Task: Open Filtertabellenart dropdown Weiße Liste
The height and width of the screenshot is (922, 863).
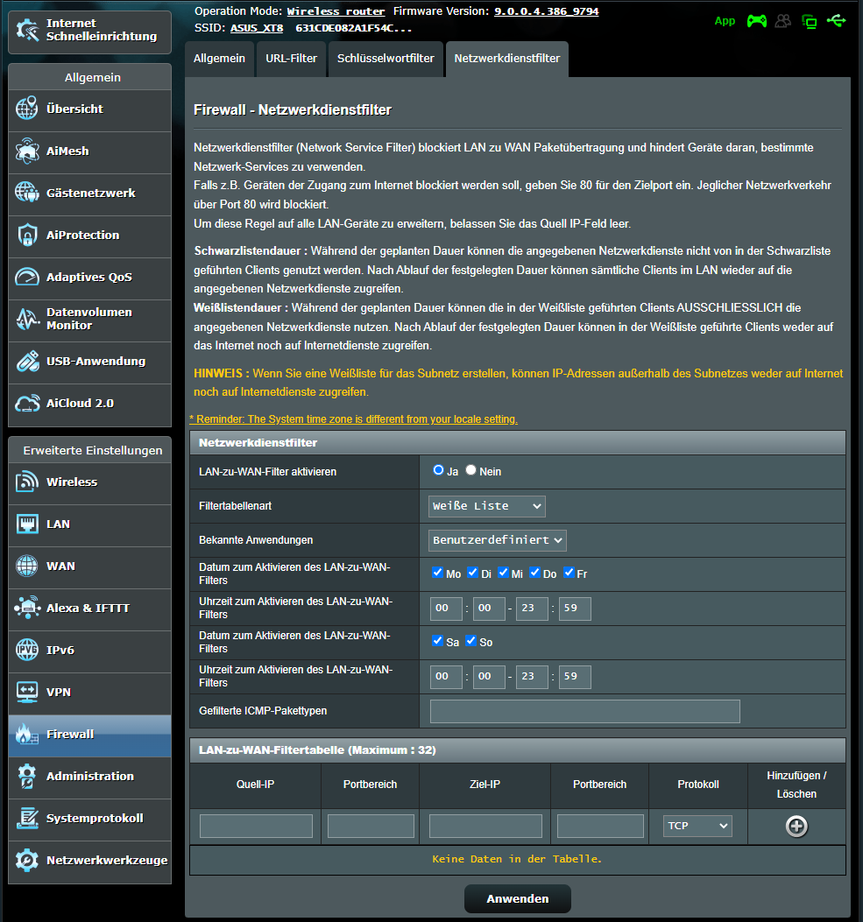Action: (486, 506)
